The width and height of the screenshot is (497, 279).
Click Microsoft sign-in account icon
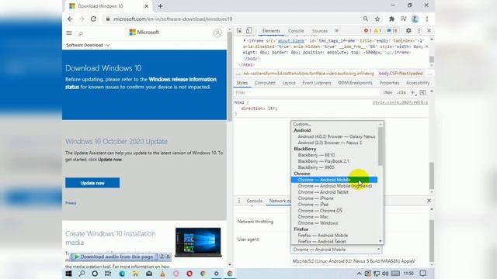click(x=217, y=33)
